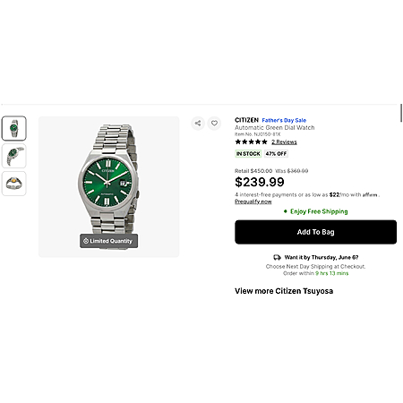Open the 2 Reviews link
The width and height of the screenshot is (403, 403).
tap(284, 142)
